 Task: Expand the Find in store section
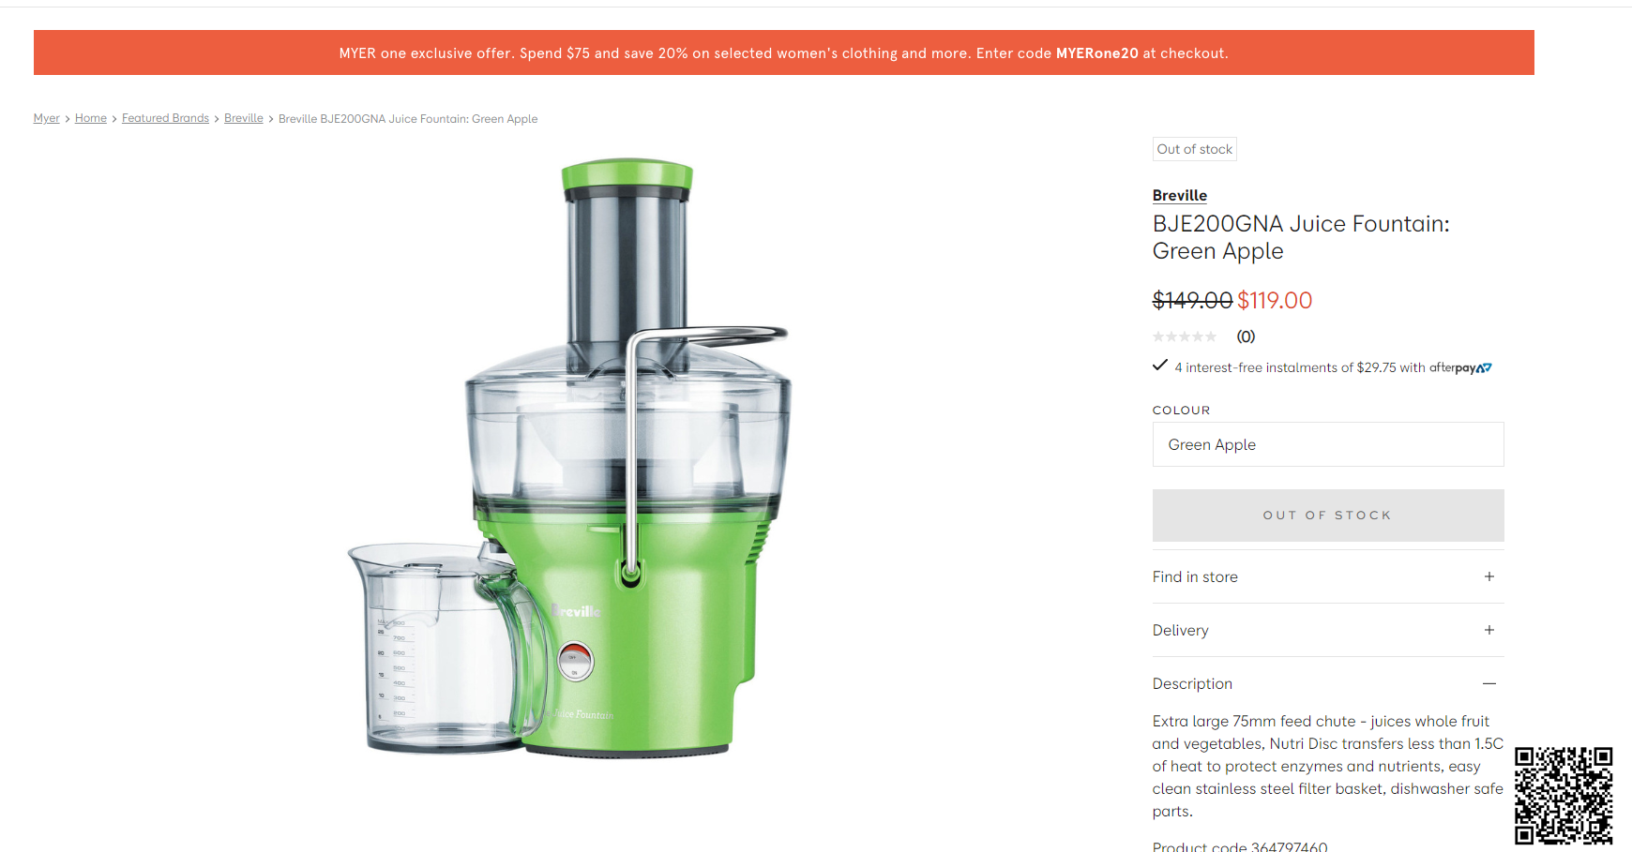[x=1328, y=576]
